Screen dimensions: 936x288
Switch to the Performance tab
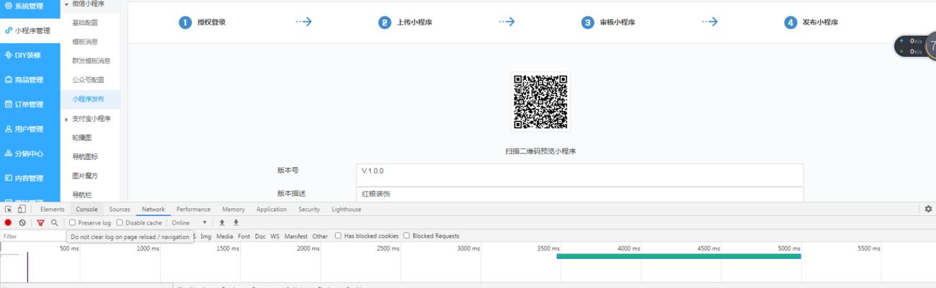coord(193,210)
